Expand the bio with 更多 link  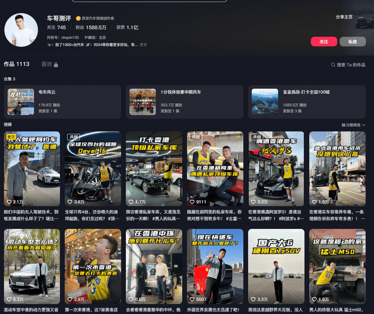tap(143, 45)
